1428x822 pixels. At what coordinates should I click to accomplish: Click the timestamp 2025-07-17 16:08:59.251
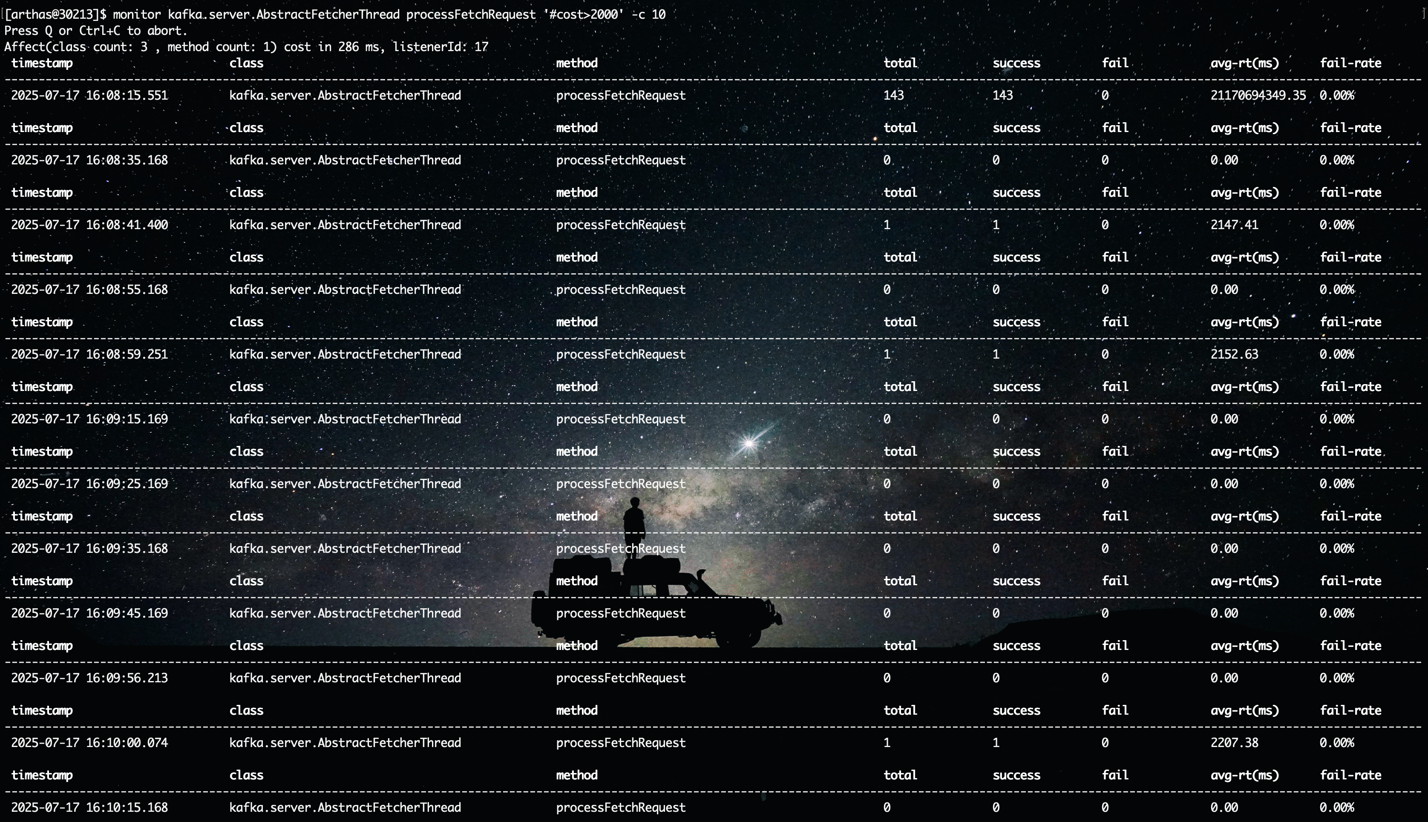coord(89,354)
